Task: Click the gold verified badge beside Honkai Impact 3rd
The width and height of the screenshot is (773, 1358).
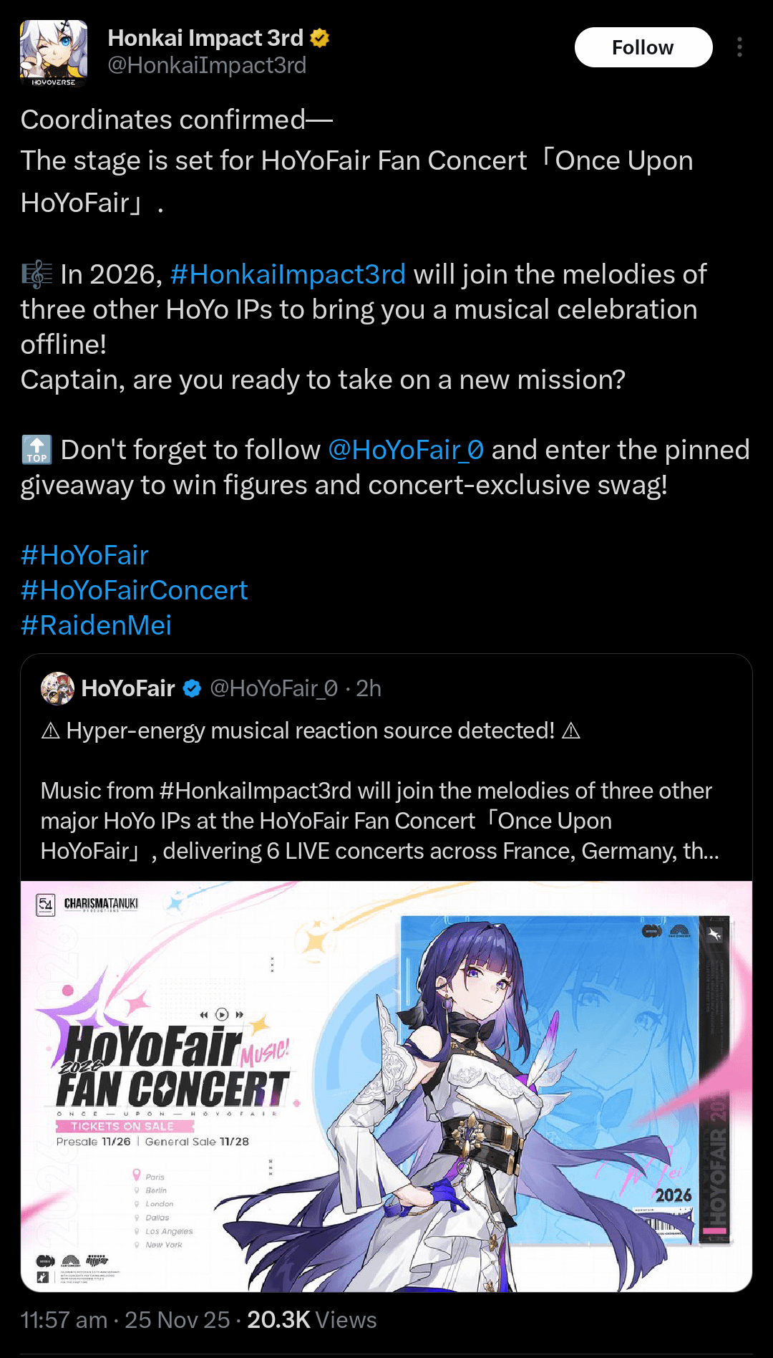Action: click(x=320, y=38)
